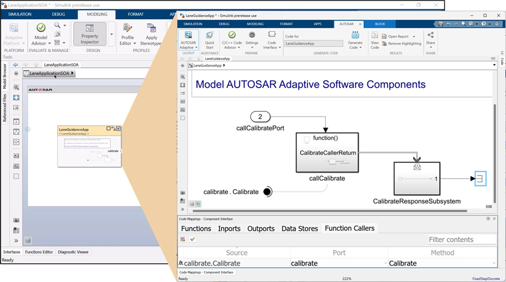Open LaneGuidanceApp breadcrumb dropdown arrow
This screenshot has height=282, width=506.
[x=494, y=65]
